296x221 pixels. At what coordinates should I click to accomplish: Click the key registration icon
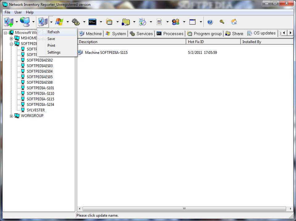(222, 22)
